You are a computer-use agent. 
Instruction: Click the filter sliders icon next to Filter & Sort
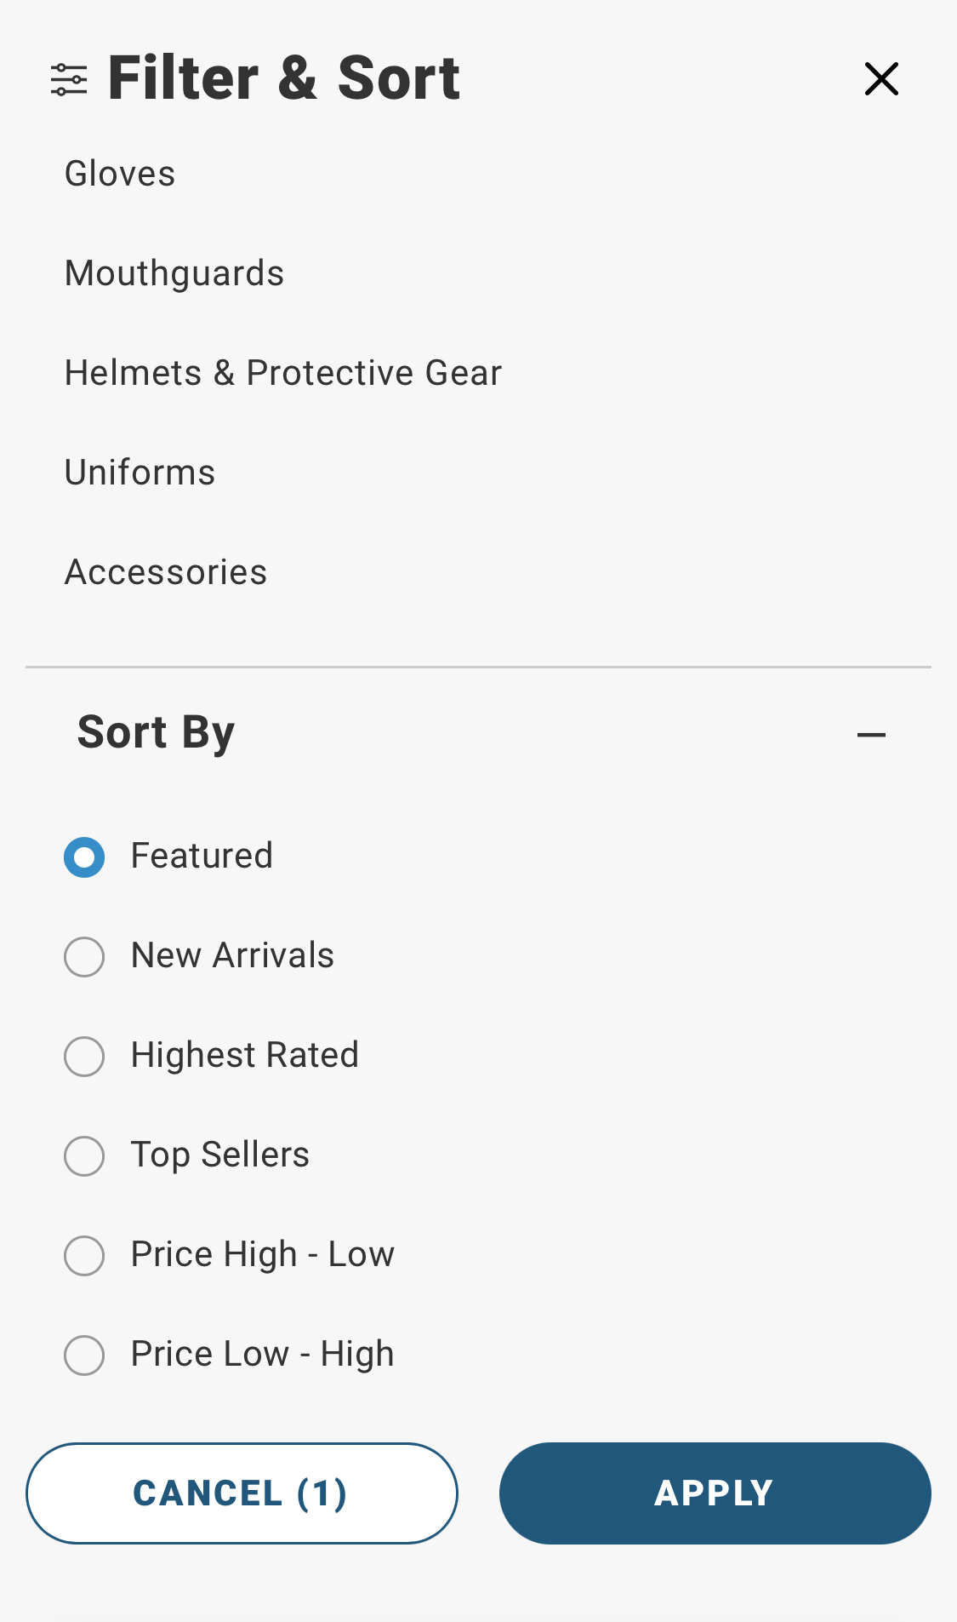[x=69, y=78]
